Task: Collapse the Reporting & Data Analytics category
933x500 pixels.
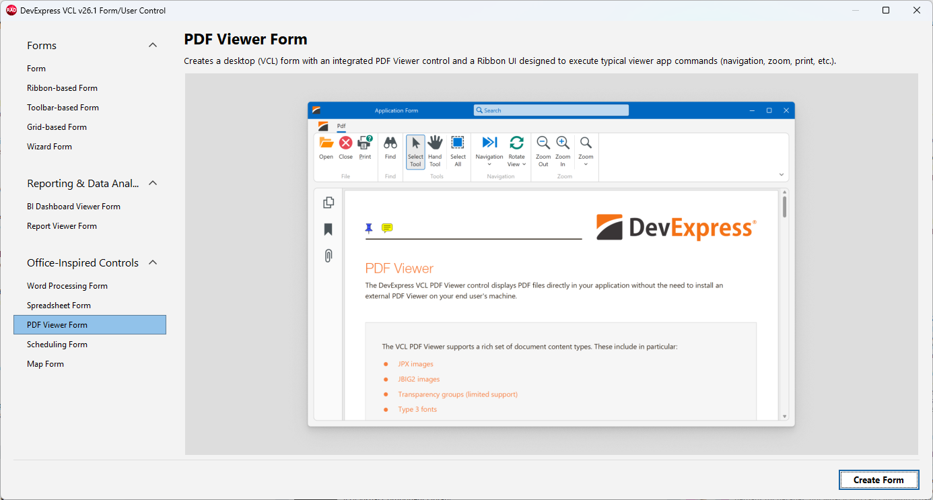Action: coord(153,183)
